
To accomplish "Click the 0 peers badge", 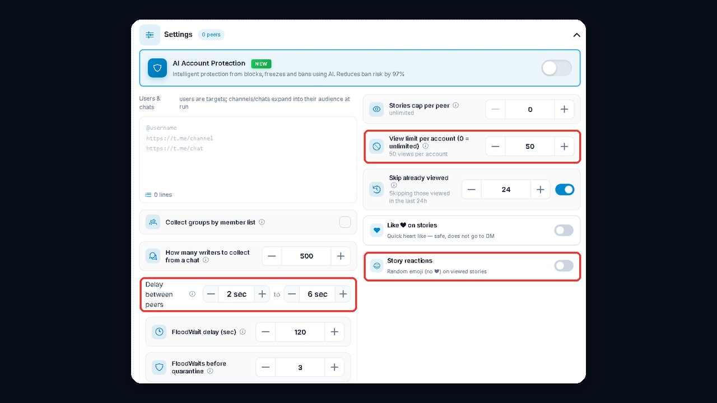I will (211, 35).
